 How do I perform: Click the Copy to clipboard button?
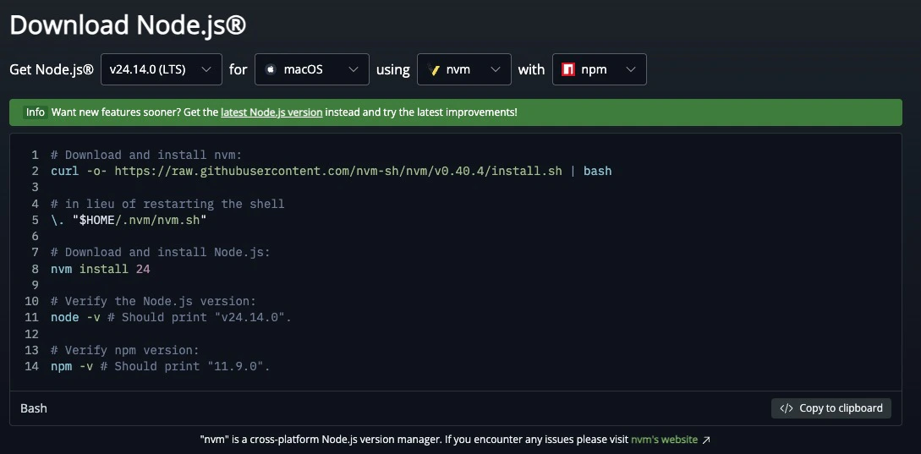[831, 408]
